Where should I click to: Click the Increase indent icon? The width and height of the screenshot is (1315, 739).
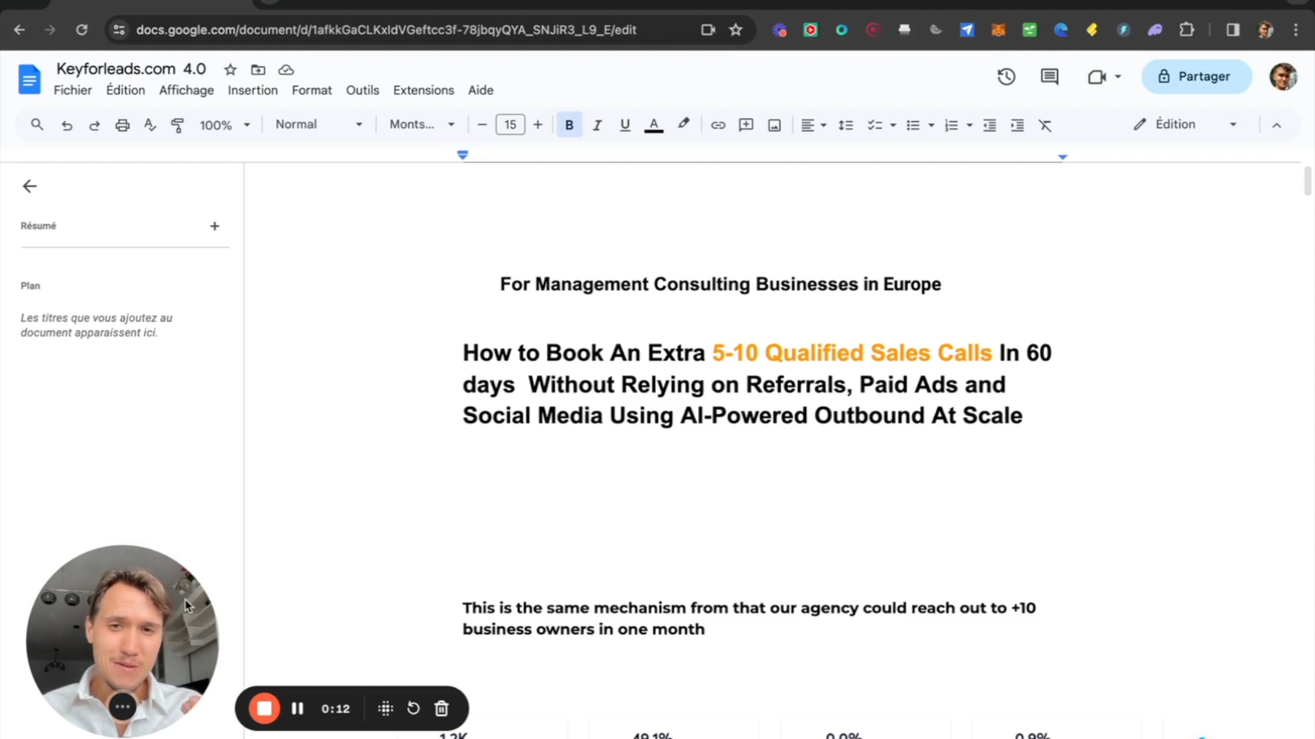[1017, 125]
